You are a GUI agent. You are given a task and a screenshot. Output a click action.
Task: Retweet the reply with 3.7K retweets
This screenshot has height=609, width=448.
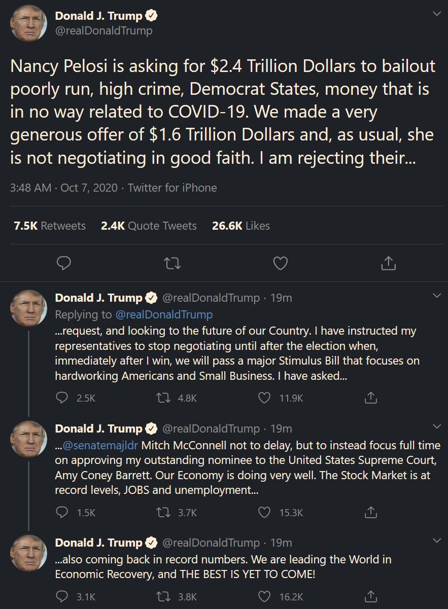(x=163, y=512)
